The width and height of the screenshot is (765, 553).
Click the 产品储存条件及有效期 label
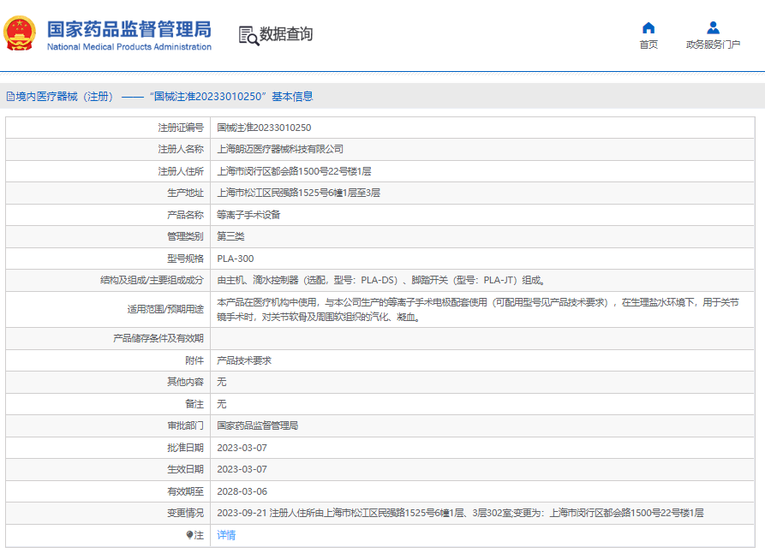[158, 338]
